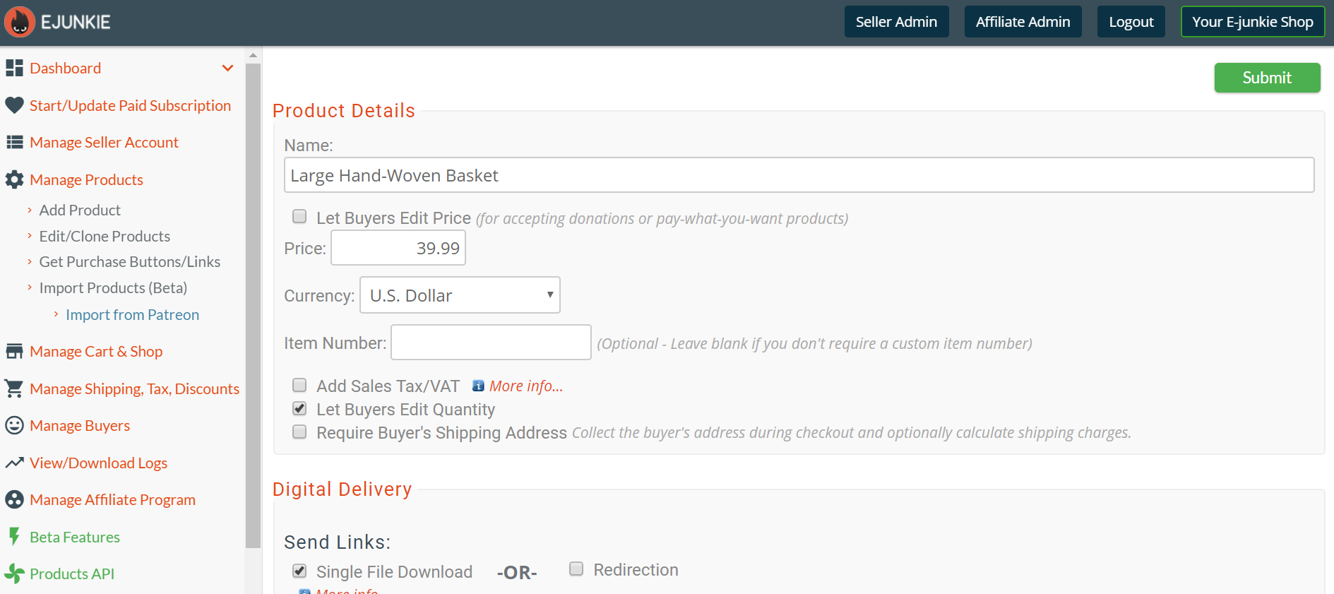Click the E-junkie flame logo icon
The width and height of the screenshot is (1334, 594).
[x=20, y=22]
